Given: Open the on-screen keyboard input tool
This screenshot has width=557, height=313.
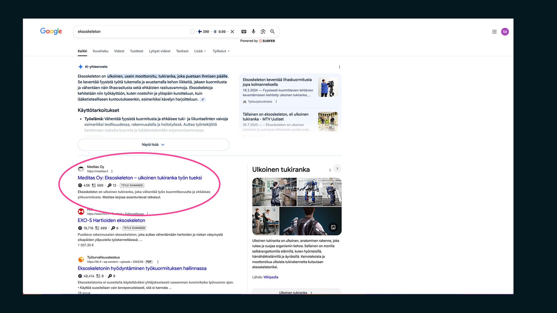Looking at the screenshot, I should (244, 32).
